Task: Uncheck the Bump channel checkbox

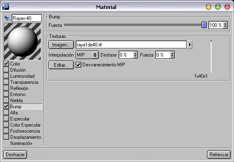Action: pyautogui.click(x=6, y=106)
